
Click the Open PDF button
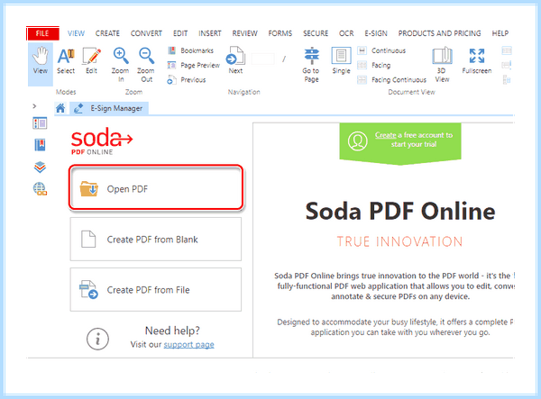coord(156,187)
